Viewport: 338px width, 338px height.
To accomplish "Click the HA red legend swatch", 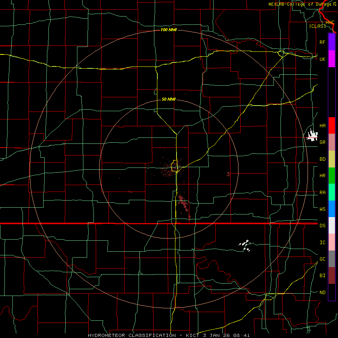I will point(332,125).
